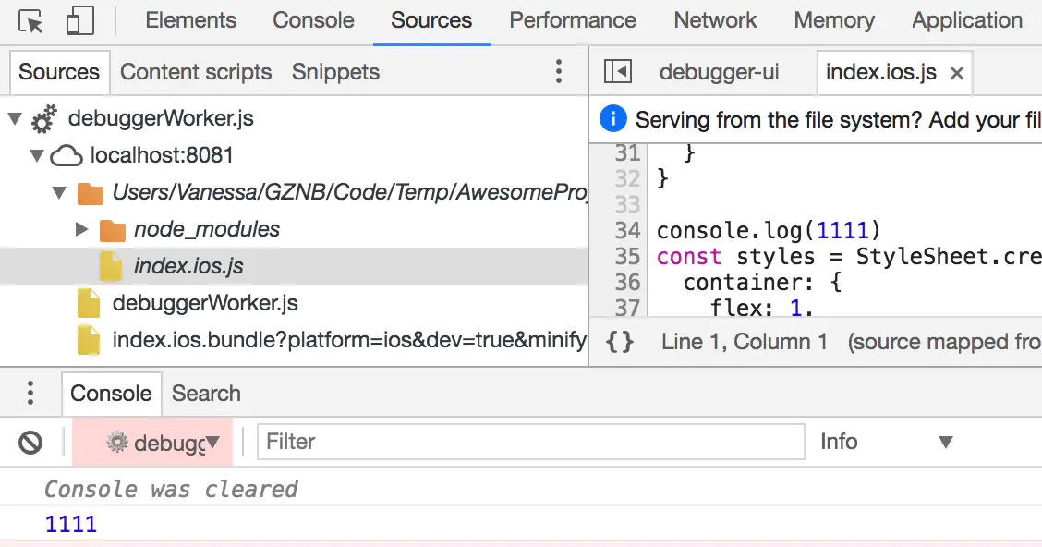Screen dimensions: 1042x547
Task: Toggle the device toolbar icon
Action: coord(80,21)
